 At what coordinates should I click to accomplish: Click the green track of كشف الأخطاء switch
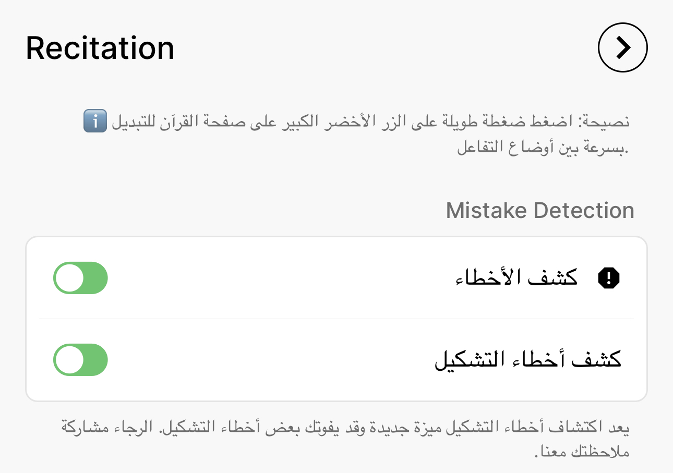(x=97, y=278)
